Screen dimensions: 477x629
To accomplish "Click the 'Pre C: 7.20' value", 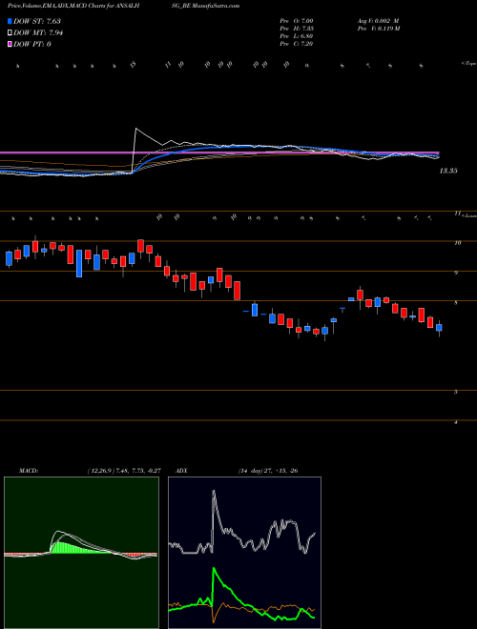I will tap(297, 44).
